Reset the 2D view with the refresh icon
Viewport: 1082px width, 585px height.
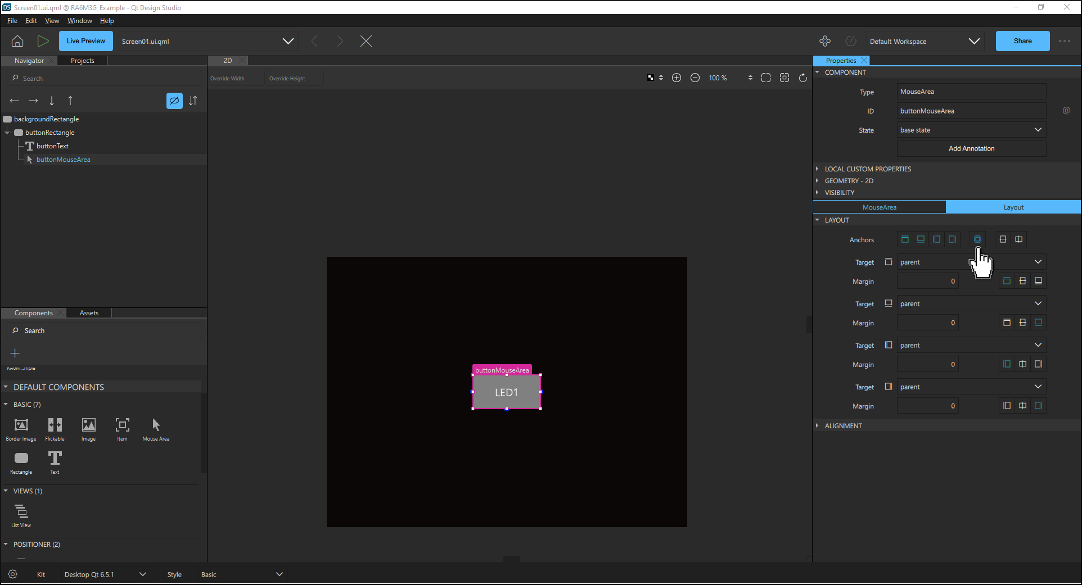coord(803,78)
